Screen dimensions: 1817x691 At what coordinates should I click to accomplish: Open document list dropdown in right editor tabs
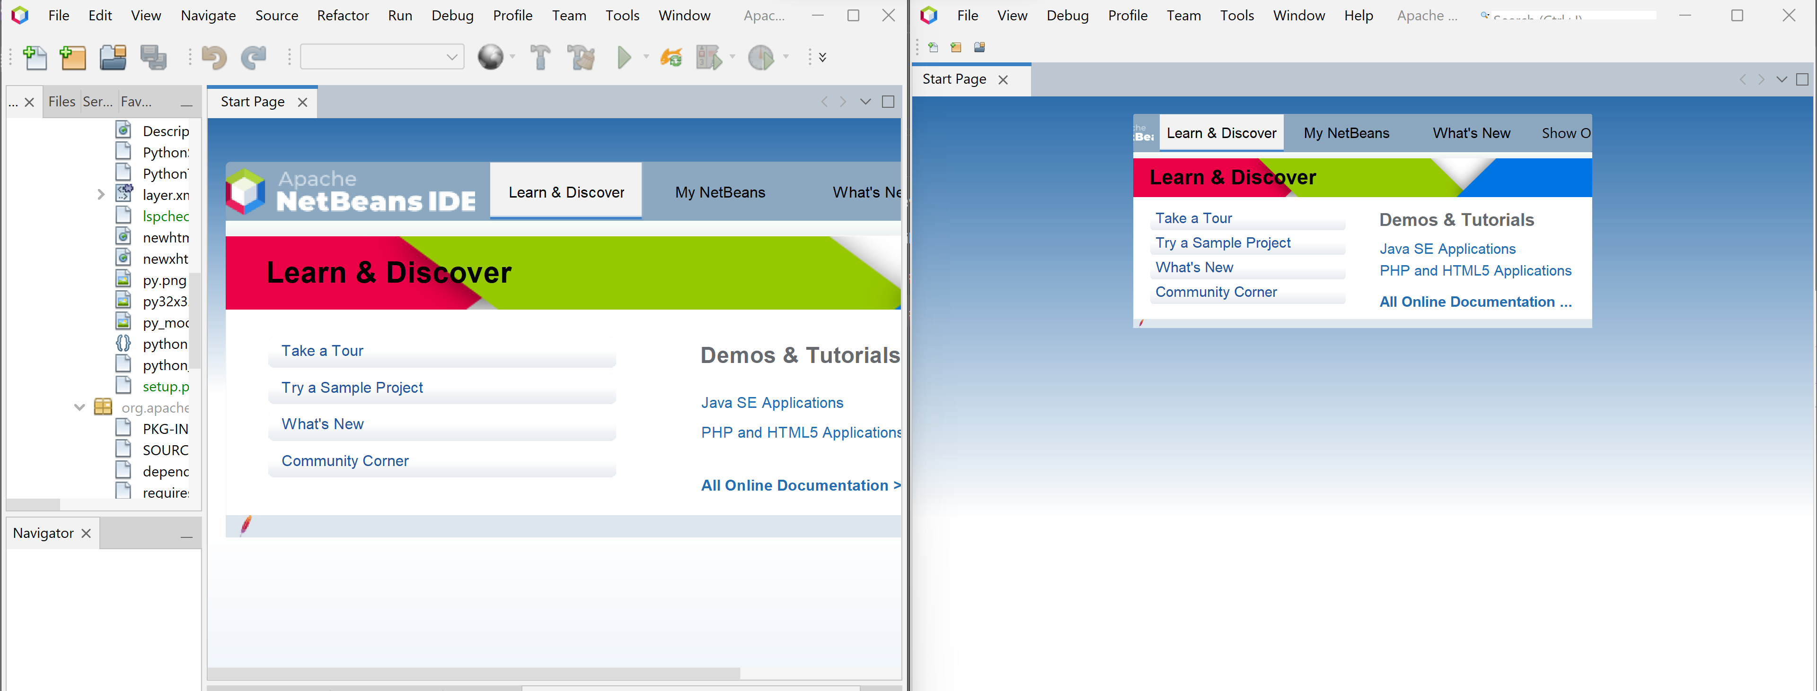(x=1782, y=79)
